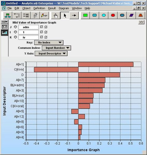
Task: Click the B[J=adm] bar in chart
Action: coord(91,85)
